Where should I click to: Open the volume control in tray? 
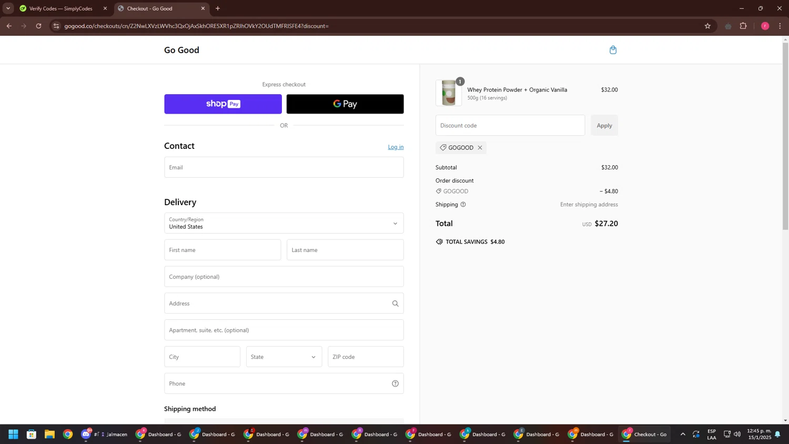(x=737, y=435)
